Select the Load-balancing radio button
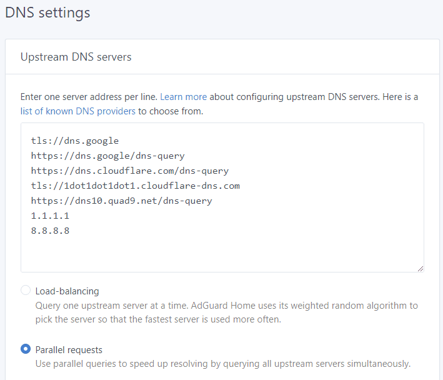Screen dimensions: 443x380 tap(26, 290)
